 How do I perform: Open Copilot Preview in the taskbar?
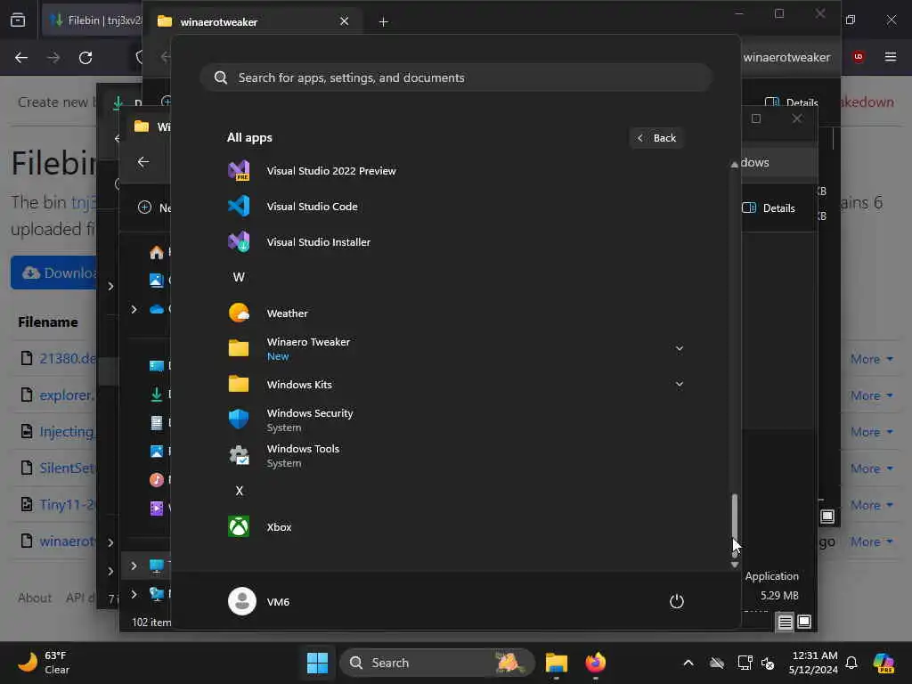tap(883, 663)
